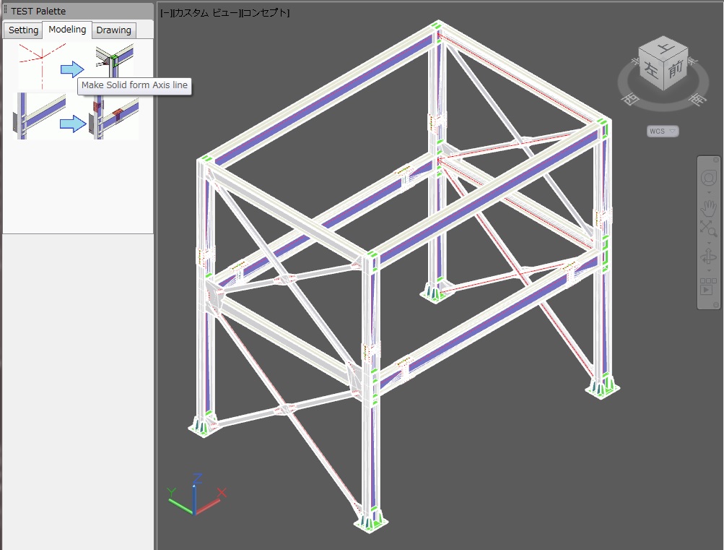The image size is (724, 550).
Task: Expand the dropdown arrow below Orbit tool
Action: 708,271
